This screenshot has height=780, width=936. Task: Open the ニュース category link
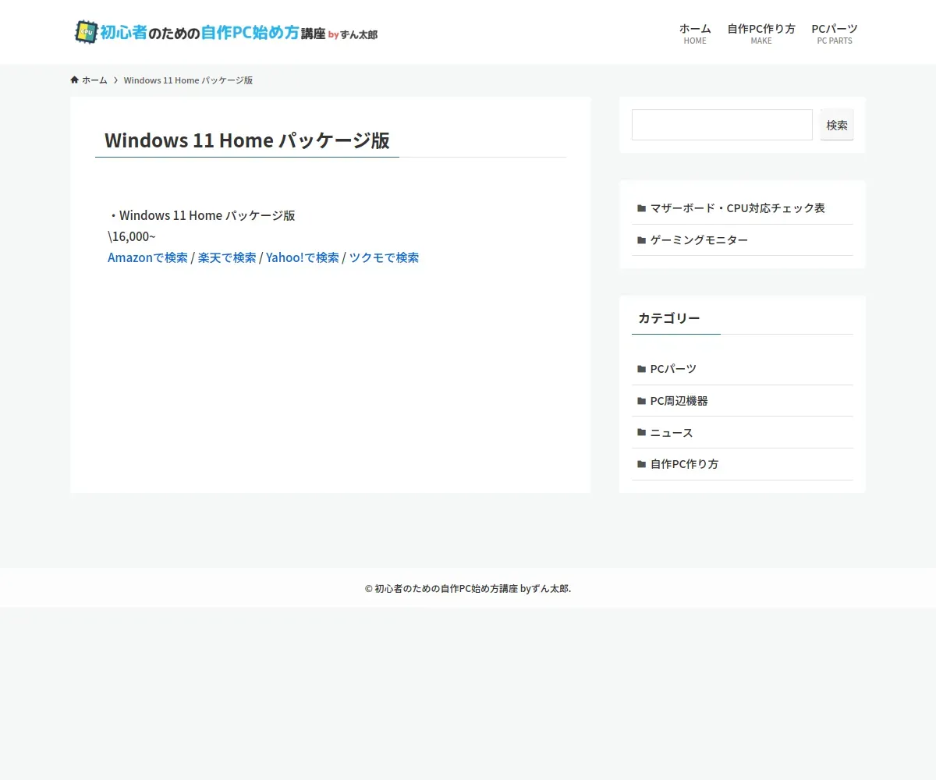[743, 432]
